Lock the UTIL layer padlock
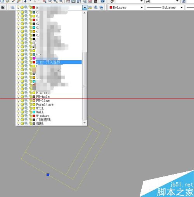Viewport: 194px width, 197px height. tap(31, 108)
